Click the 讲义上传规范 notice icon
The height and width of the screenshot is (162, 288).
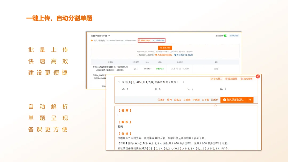[x=92, y=40]
